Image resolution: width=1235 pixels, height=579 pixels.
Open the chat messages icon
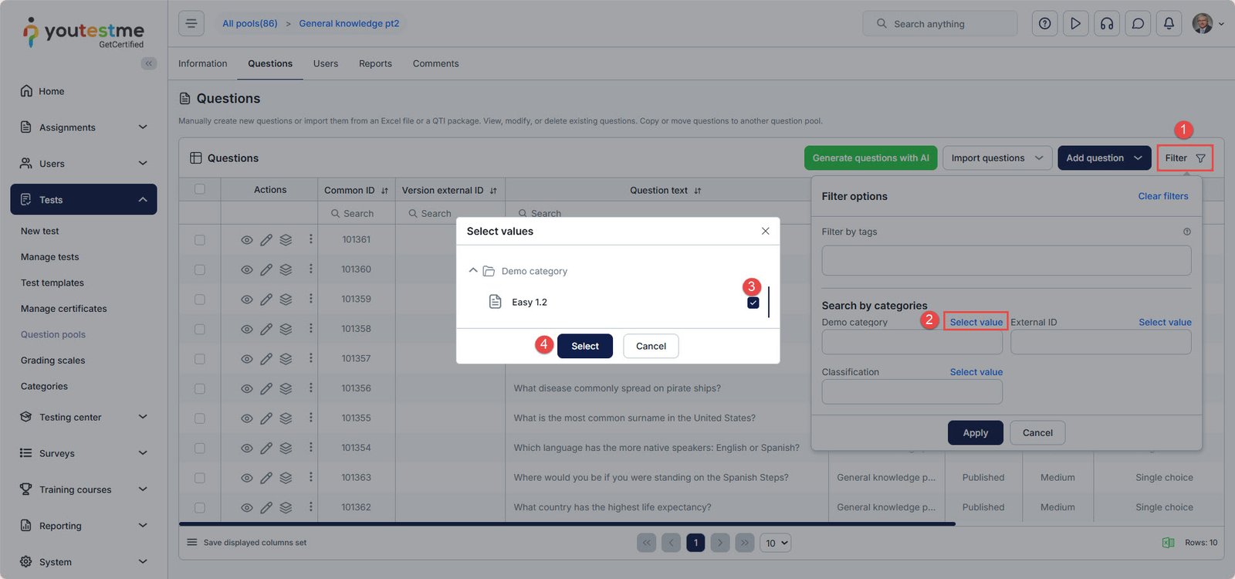pyautogui.click(x=1138, y=23)
